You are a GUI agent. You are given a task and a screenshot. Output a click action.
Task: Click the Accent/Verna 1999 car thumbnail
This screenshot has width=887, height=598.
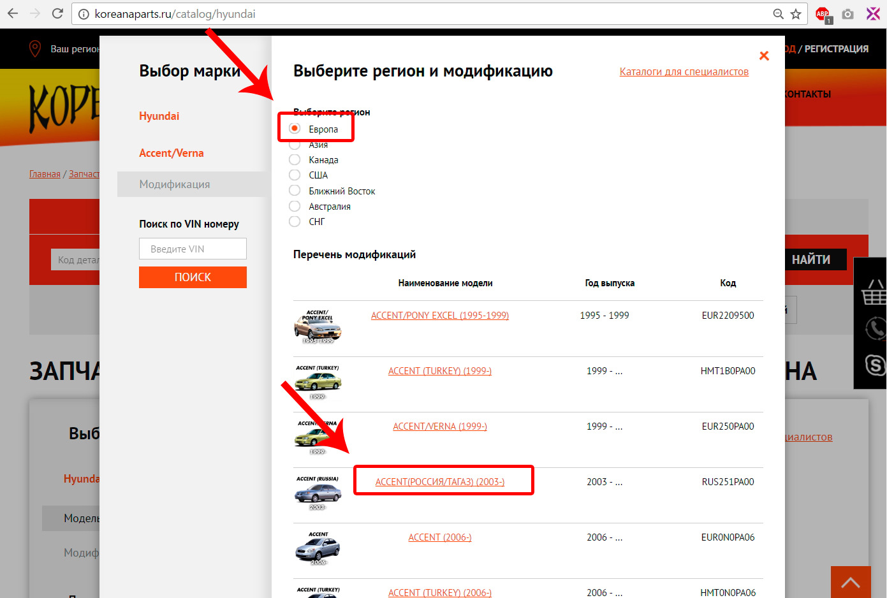(318, 438)
